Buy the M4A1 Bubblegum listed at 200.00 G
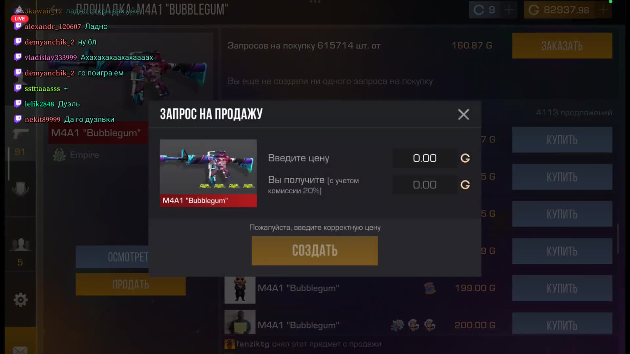 click(x=562, y=324)
